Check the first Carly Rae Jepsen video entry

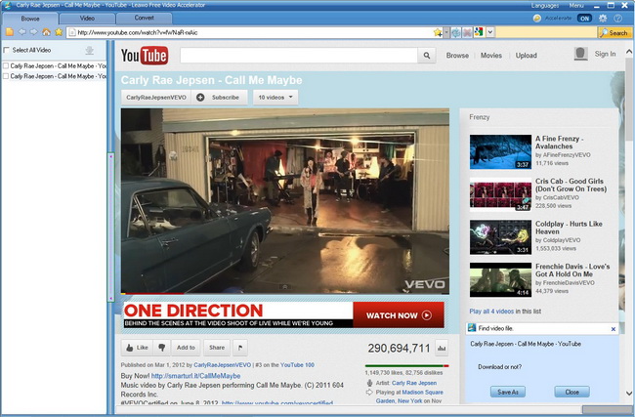click(6, 65)
